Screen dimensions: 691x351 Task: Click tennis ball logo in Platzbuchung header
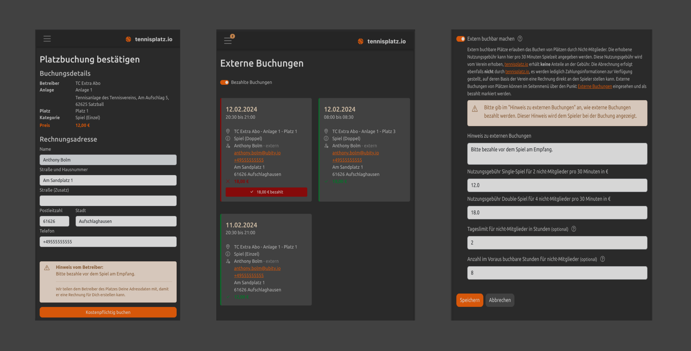(128, 39)
